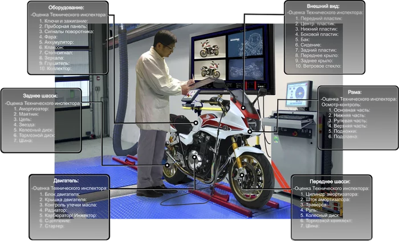Choose "7. Стоп-сигнал:" entry
The image size is (399, 241).
pyautogui.click(x=56, y=52)
